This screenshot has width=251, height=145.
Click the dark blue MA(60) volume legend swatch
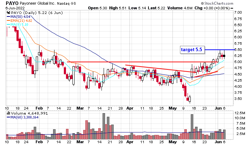(8, 117)
